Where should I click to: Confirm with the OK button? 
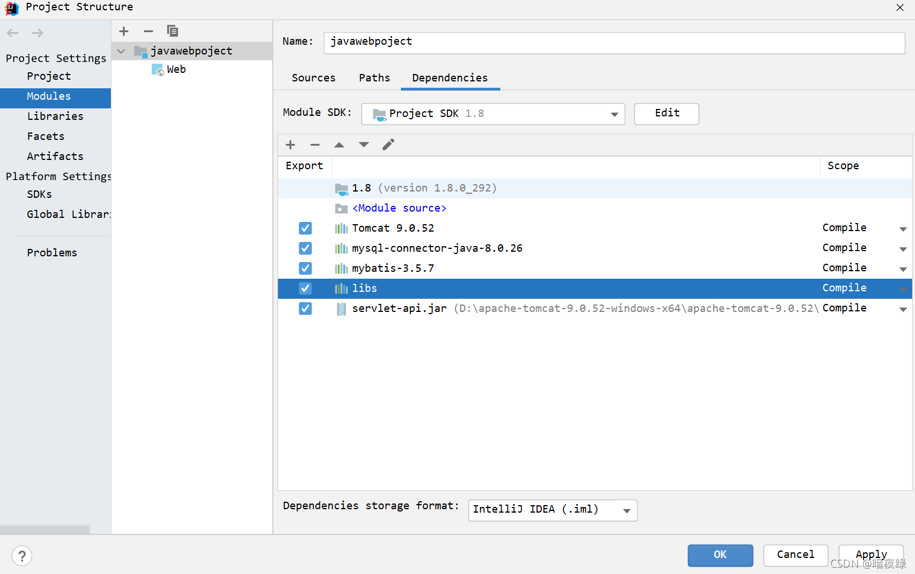click(x=720, y=555)
